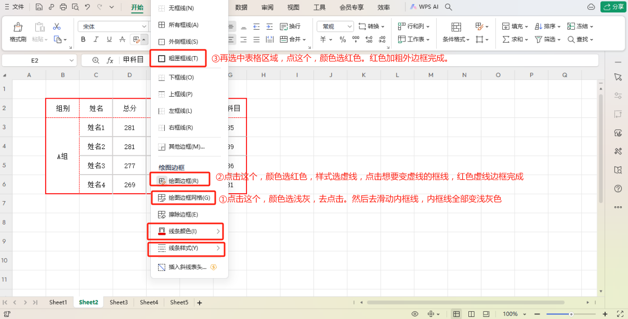Click the zoom slider handle
Viewport: 628px width, 319px height.
coord(571,314)
